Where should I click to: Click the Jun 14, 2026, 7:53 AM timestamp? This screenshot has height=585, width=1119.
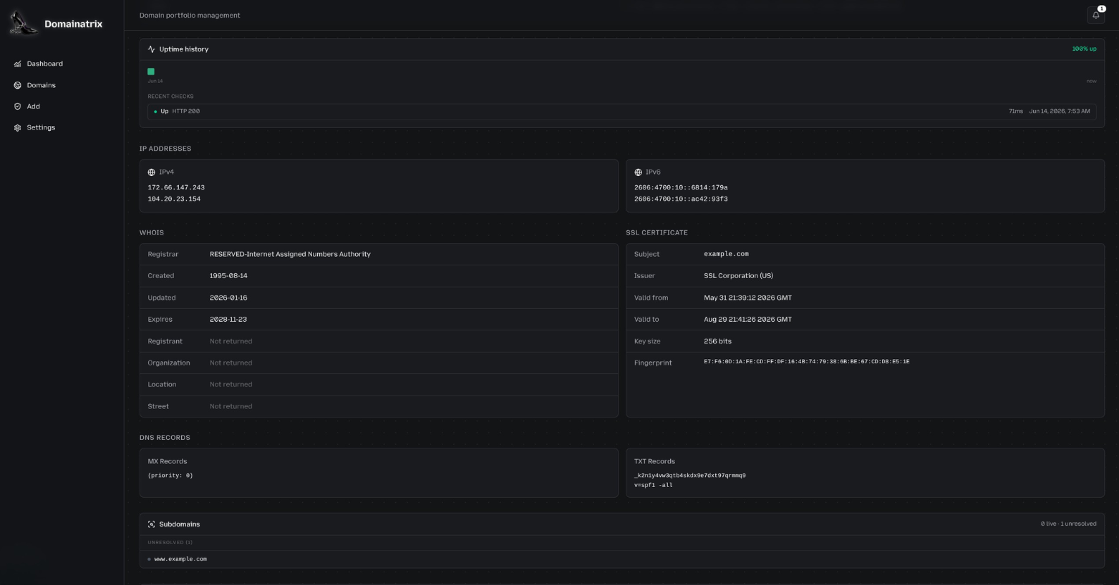[1059, 111]
